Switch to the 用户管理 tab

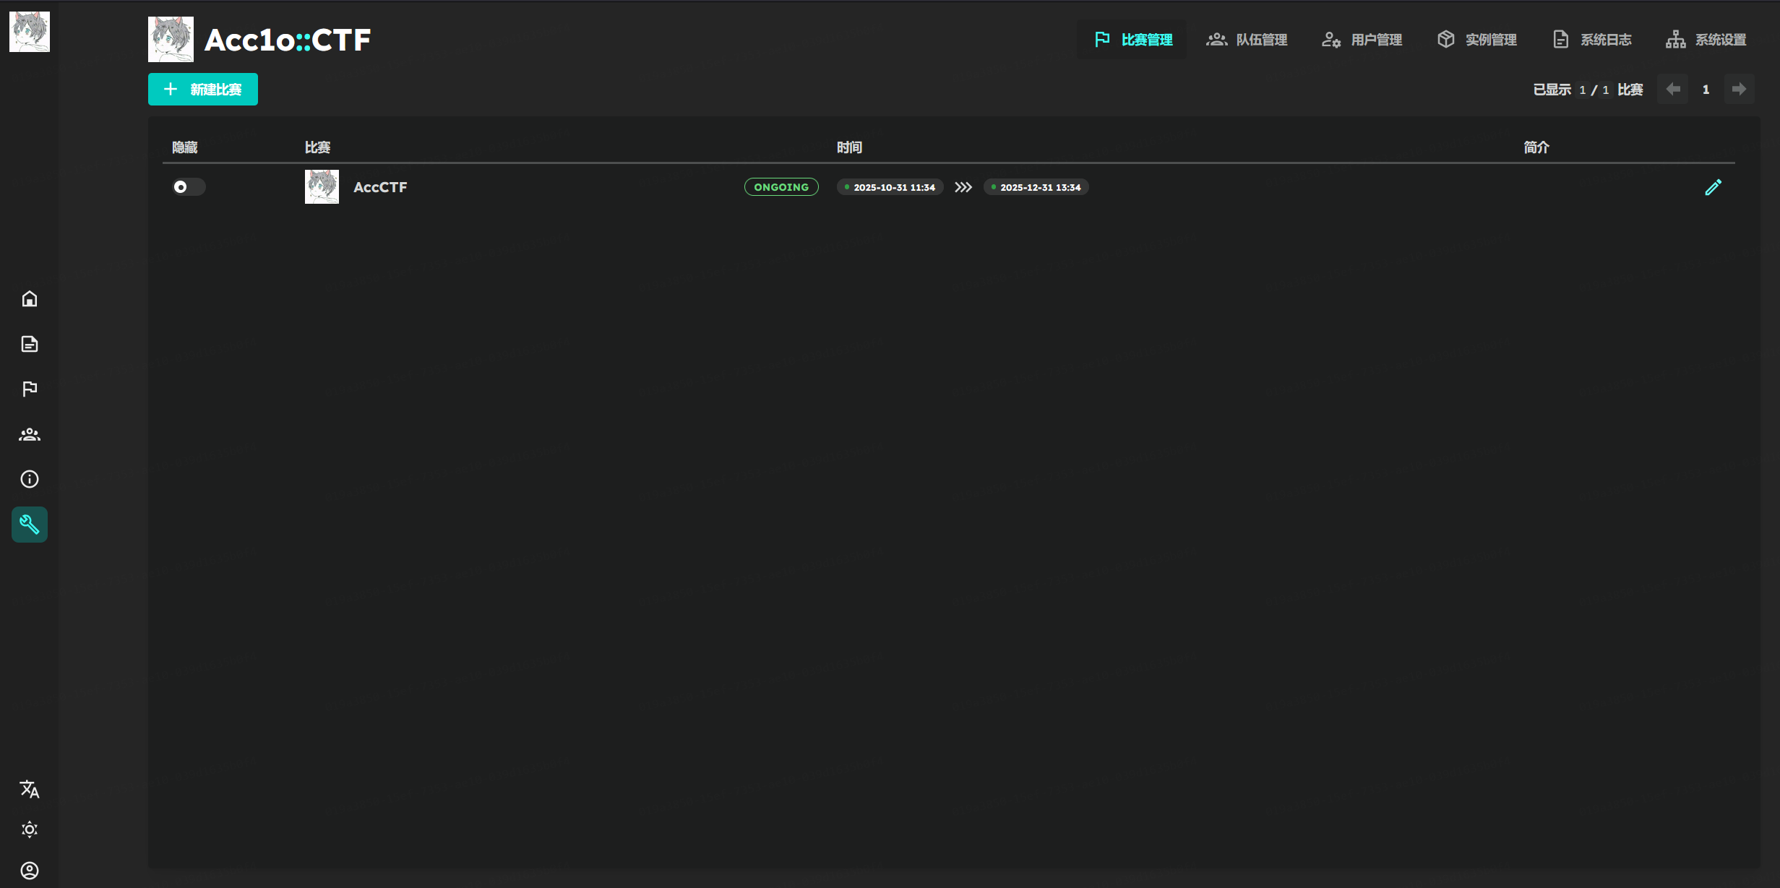[x=1362, y=40]
